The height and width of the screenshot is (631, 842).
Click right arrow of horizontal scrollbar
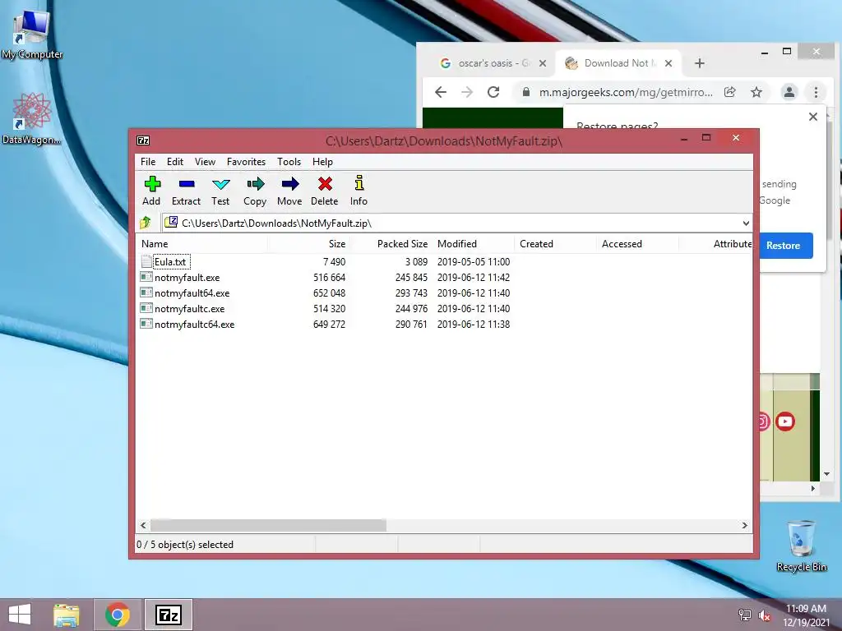(x=744, y=525)
